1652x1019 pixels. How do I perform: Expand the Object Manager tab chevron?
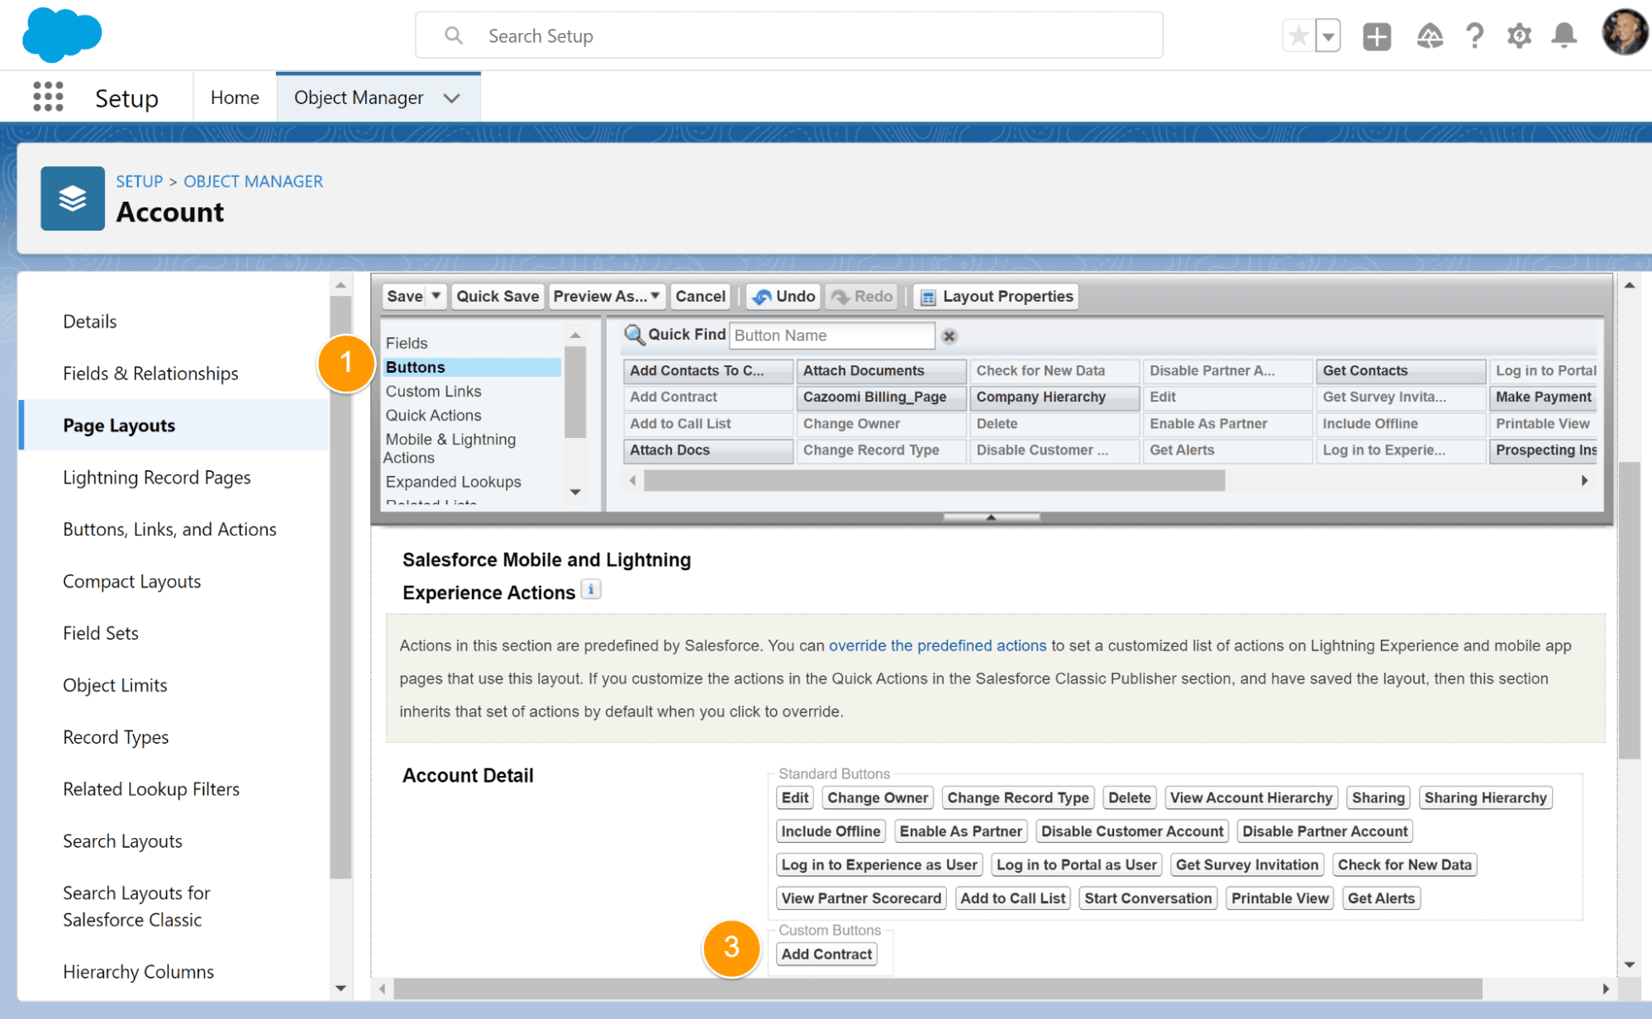pos(451,98)
